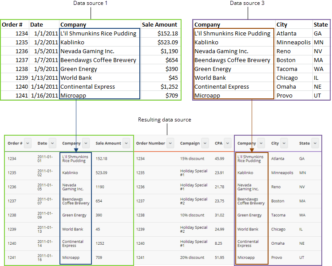Select the 20% discount campaign cell
This screenshot has height=266, width=332.
point(192,257)
